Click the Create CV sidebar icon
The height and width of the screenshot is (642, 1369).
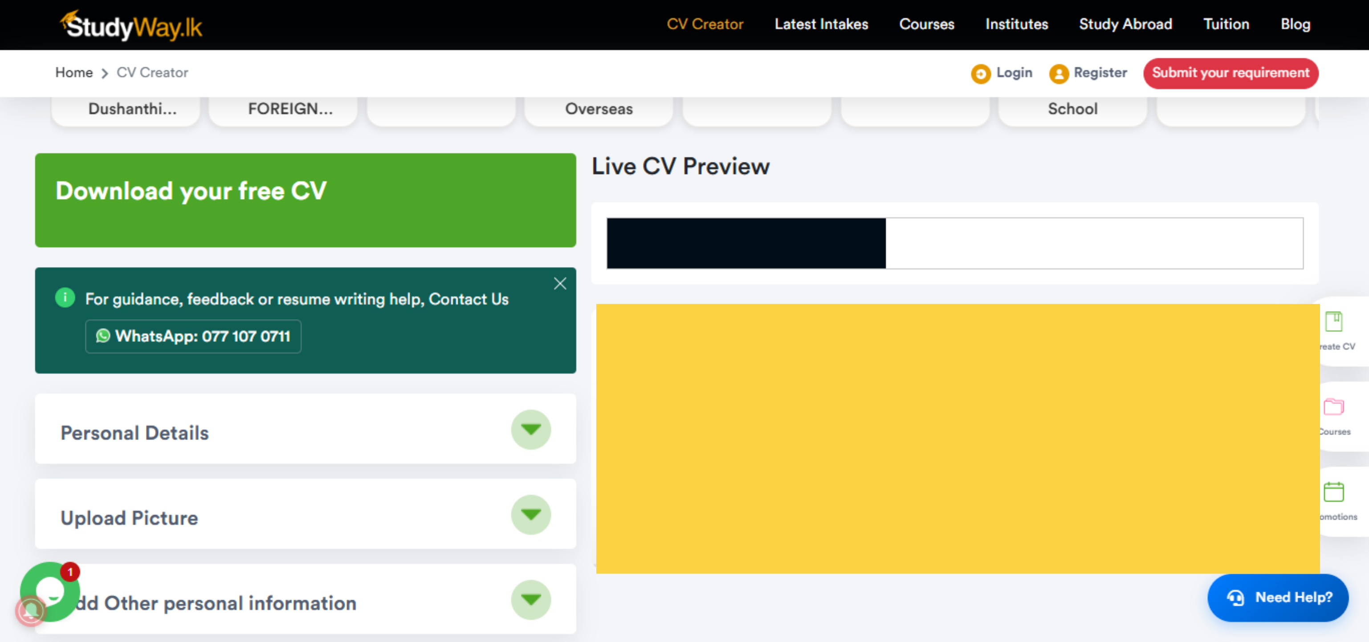point(1333,321)
